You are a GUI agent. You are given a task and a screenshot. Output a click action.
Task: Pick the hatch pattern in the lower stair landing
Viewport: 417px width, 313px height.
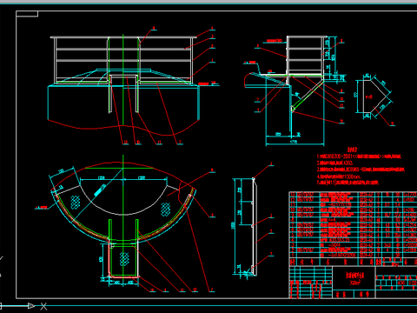[124, 259]
